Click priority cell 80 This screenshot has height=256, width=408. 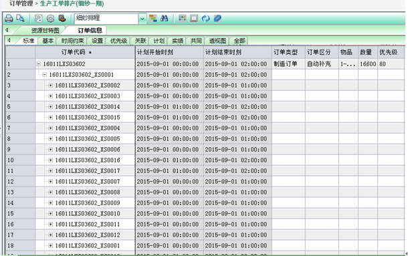pyautogui.click(x=391, y=64)
